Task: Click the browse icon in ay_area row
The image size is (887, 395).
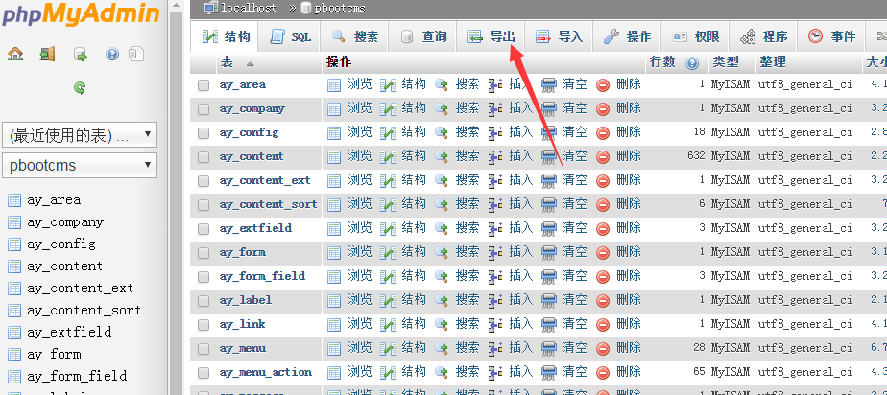Action: [334, 85]
